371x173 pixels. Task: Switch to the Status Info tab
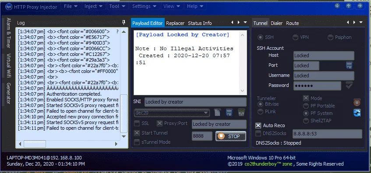(x=200, y=23)
